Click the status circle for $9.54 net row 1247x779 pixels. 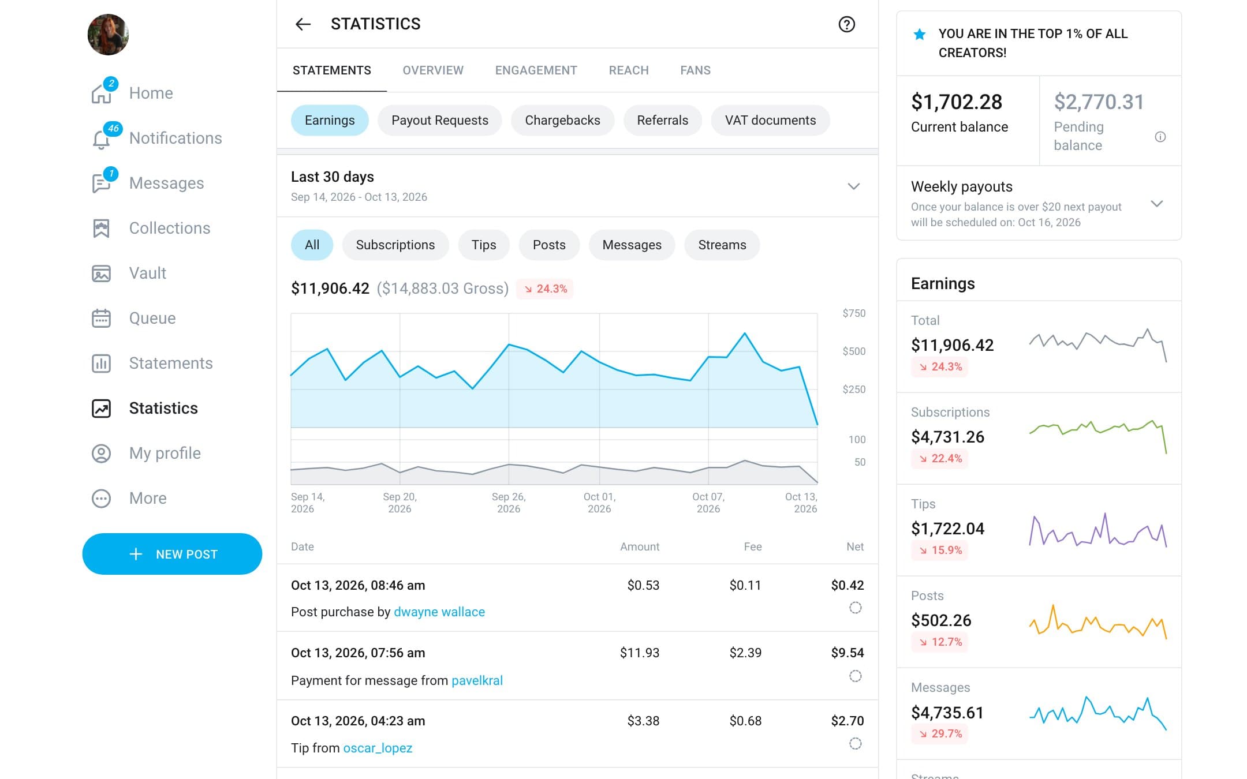[856, 676]
